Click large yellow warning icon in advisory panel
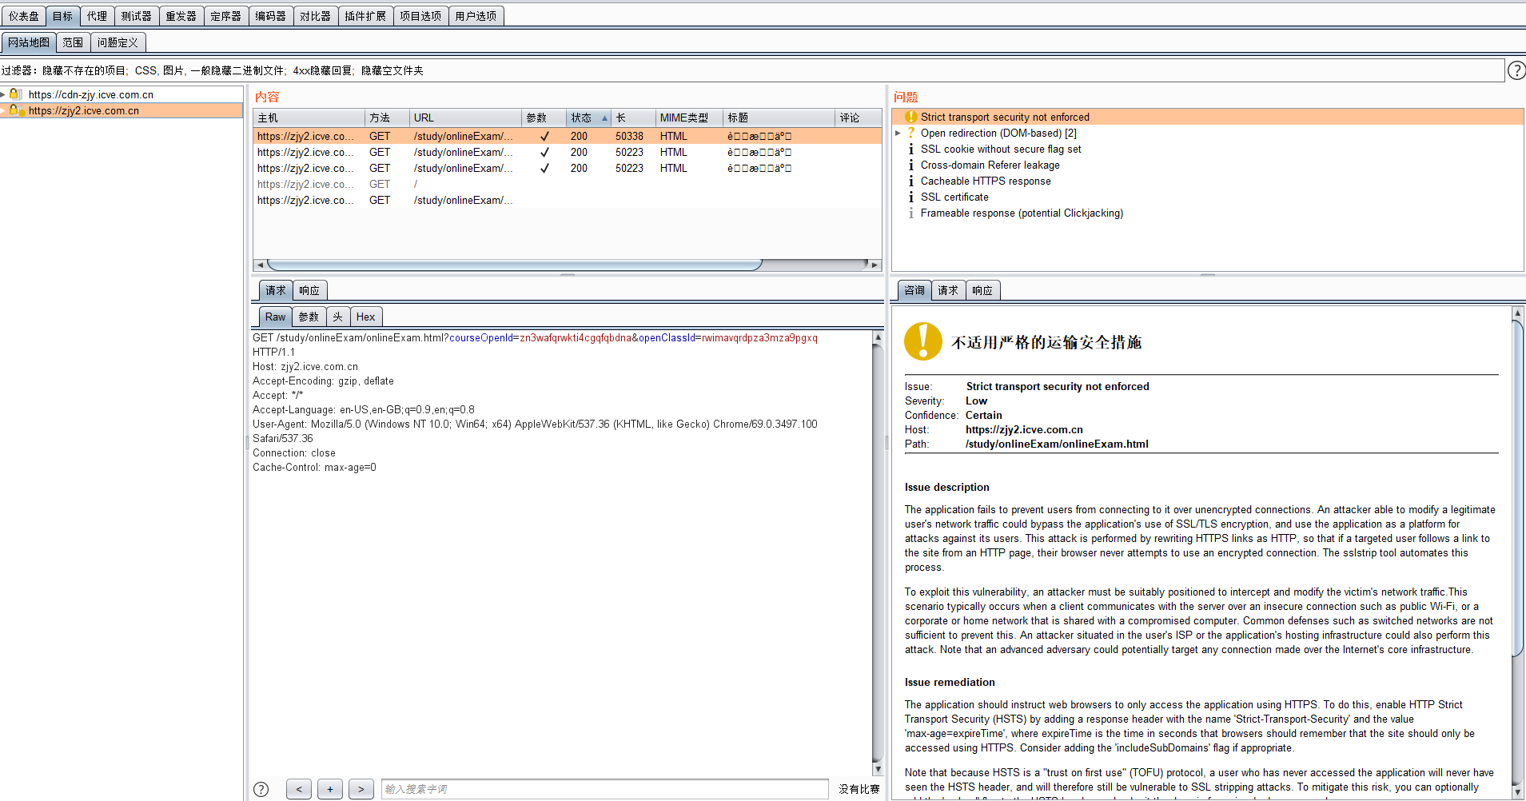The height and width of the screenshot is (801, 1526). 922,341
